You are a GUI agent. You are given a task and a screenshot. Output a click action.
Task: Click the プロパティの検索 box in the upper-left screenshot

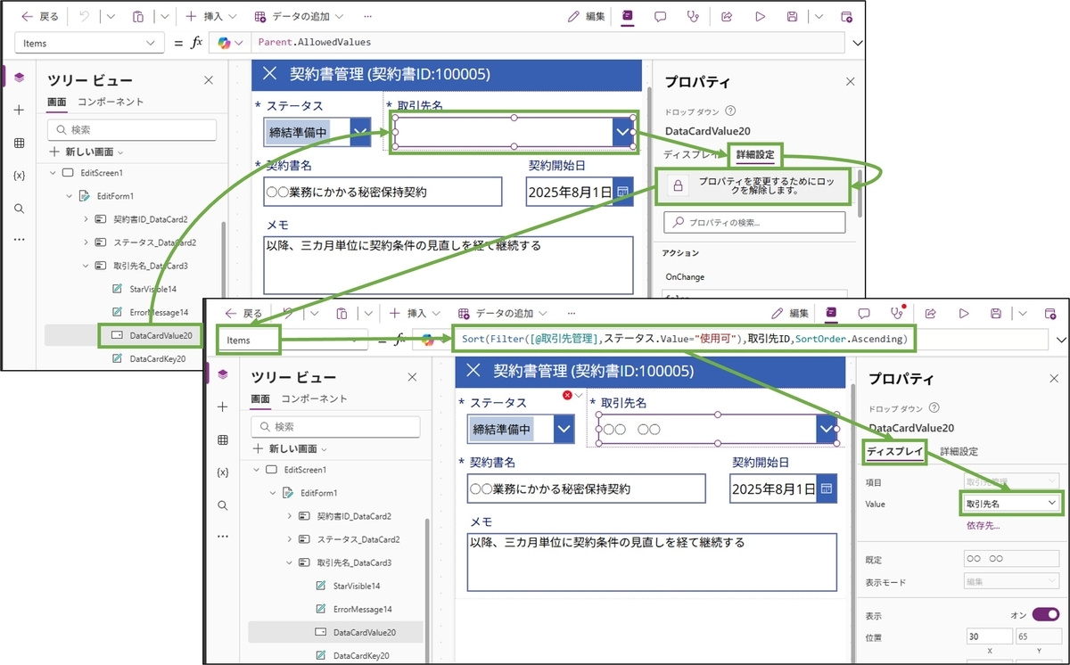point(754,222)
